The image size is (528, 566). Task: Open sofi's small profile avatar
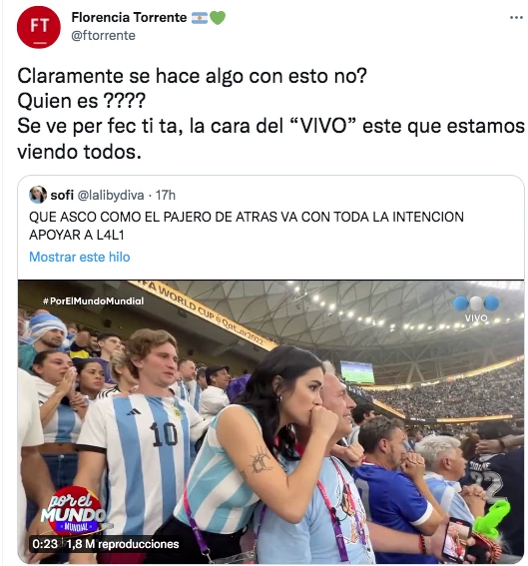[38, 195]
